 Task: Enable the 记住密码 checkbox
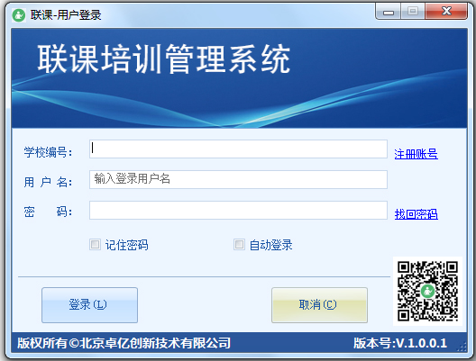click(x=95, y=244)
